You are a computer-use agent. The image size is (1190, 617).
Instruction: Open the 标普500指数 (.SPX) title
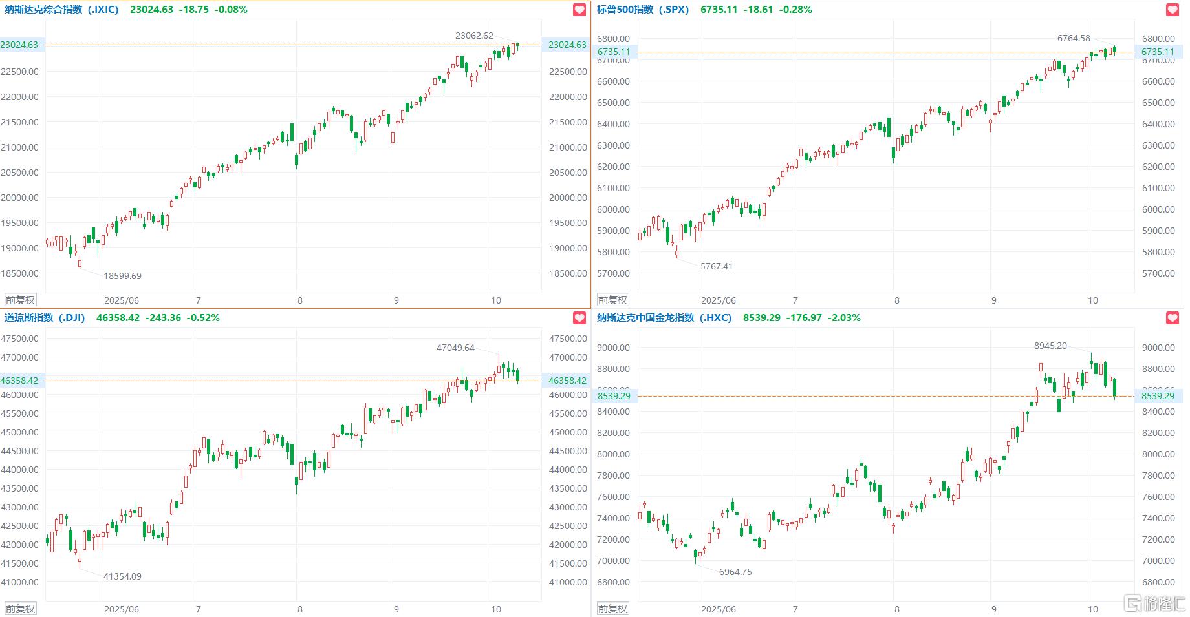click(643, 10)
